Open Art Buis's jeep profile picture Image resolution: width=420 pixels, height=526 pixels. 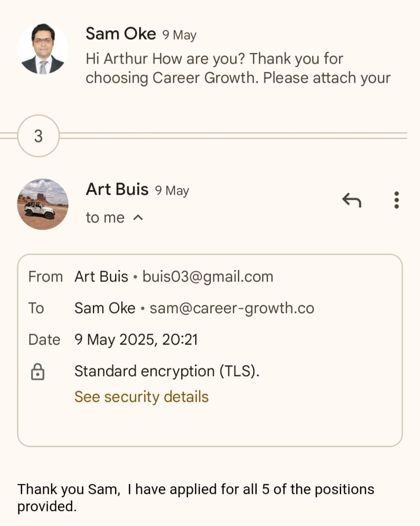pyautogui.click(x=43, y=204)
